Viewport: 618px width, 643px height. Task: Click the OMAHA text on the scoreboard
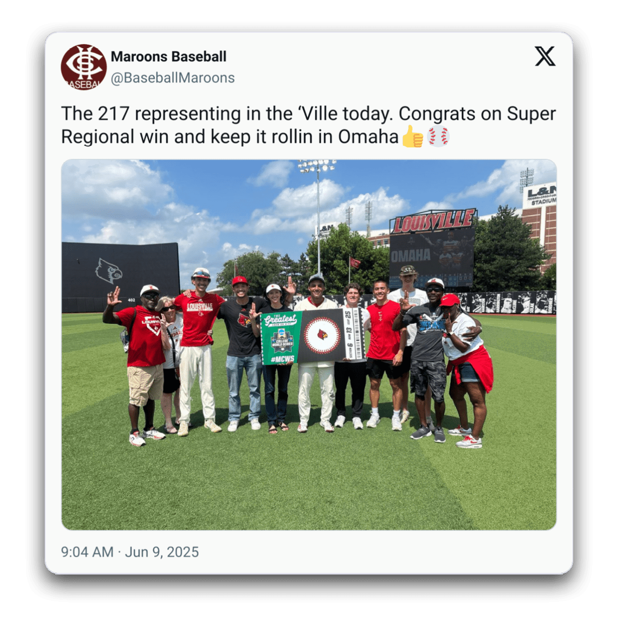[x=410, y=255]
